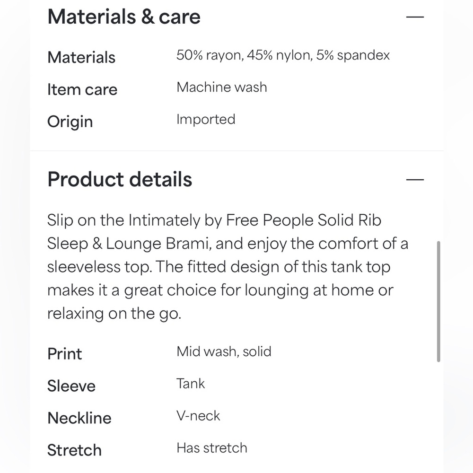Select the rayon, nylon, spandex composition text
The image size is (473, 473).
tap(283, 55)
